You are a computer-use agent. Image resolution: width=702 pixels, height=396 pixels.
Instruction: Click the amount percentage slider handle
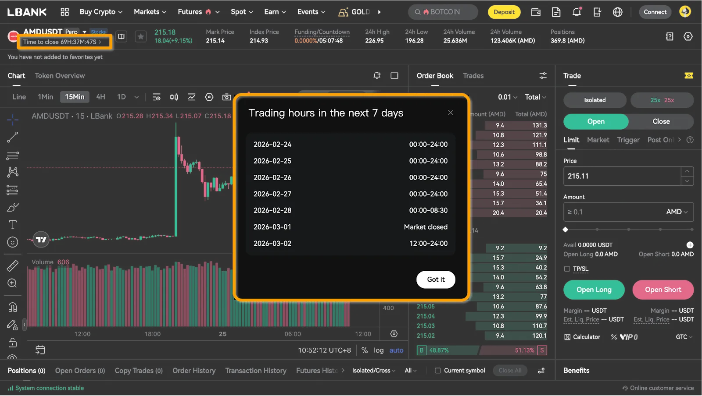coord(566,230)
